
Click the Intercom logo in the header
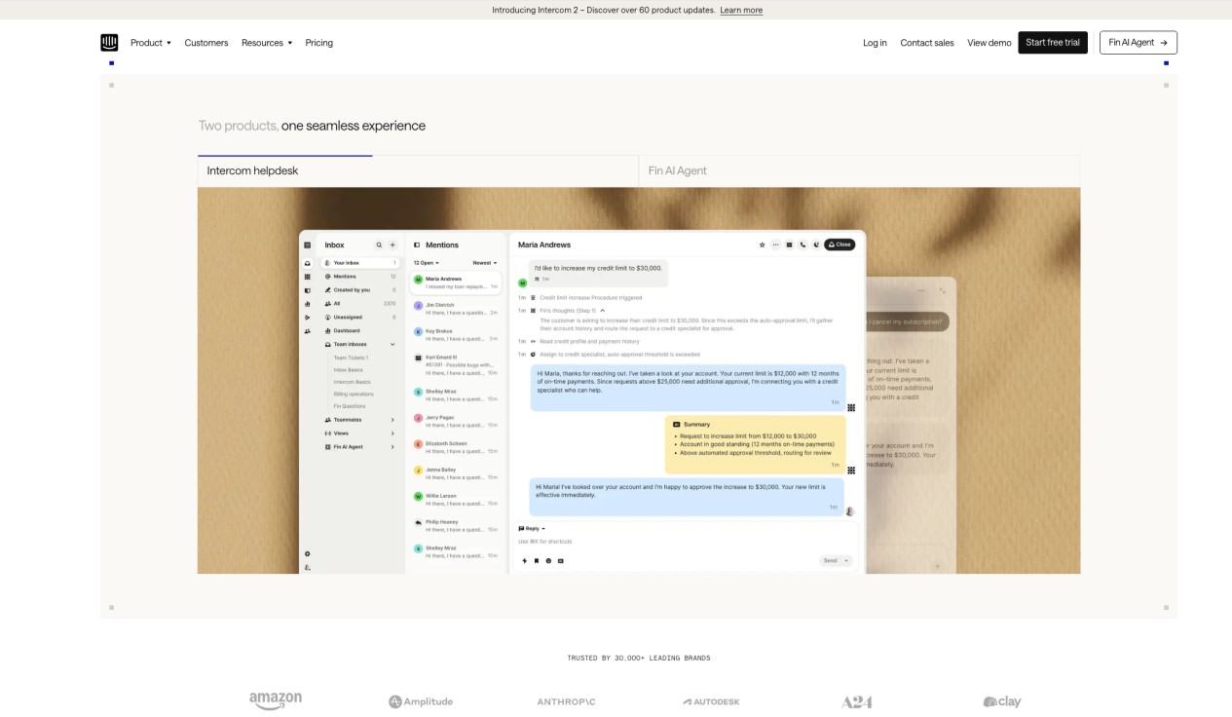pos(109,42)
